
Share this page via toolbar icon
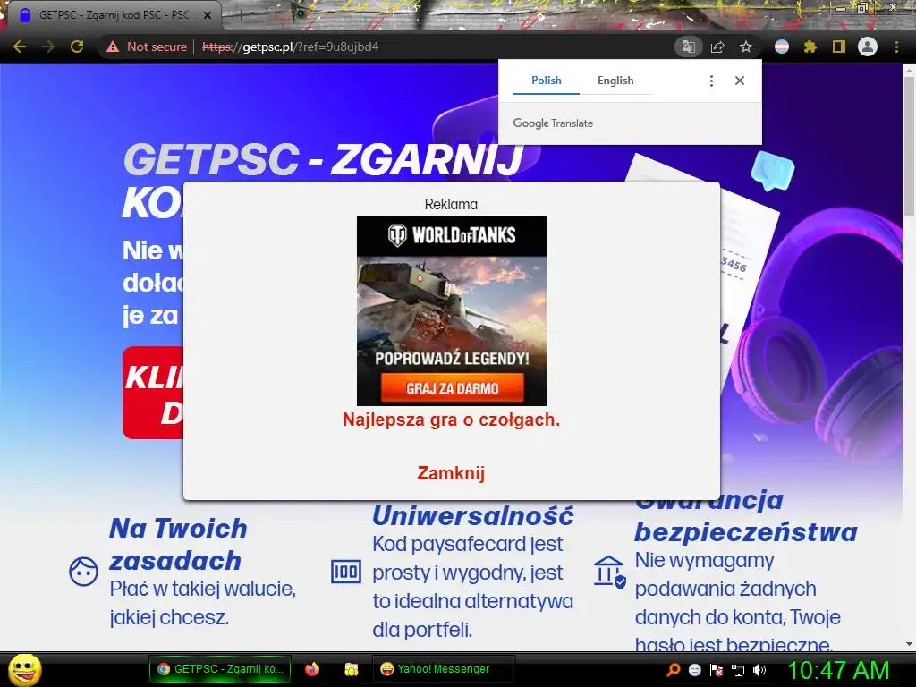click(717, 47)
